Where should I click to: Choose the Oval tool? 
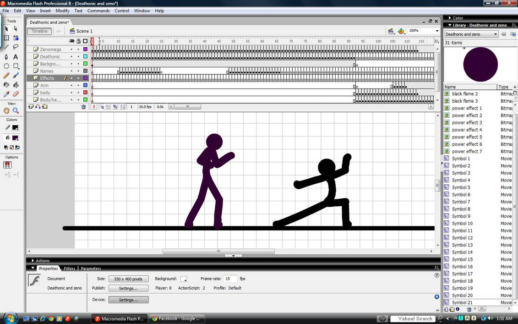(6, 66)
